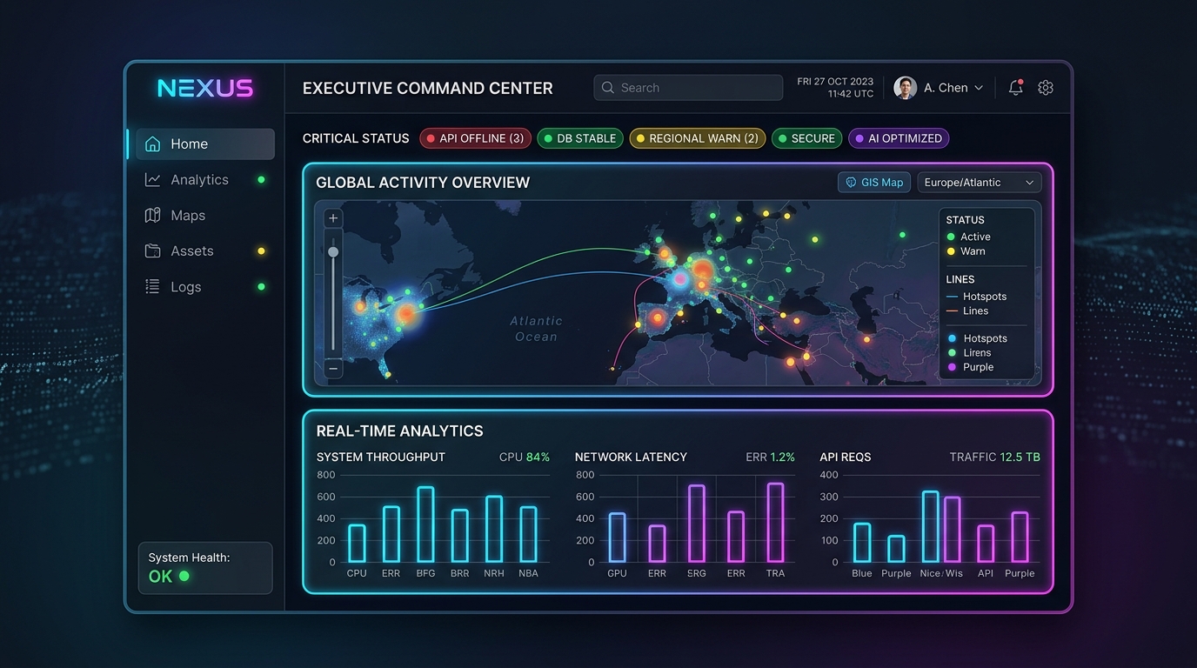Toggle the SECURE status pill

click(x=806, y=138)
